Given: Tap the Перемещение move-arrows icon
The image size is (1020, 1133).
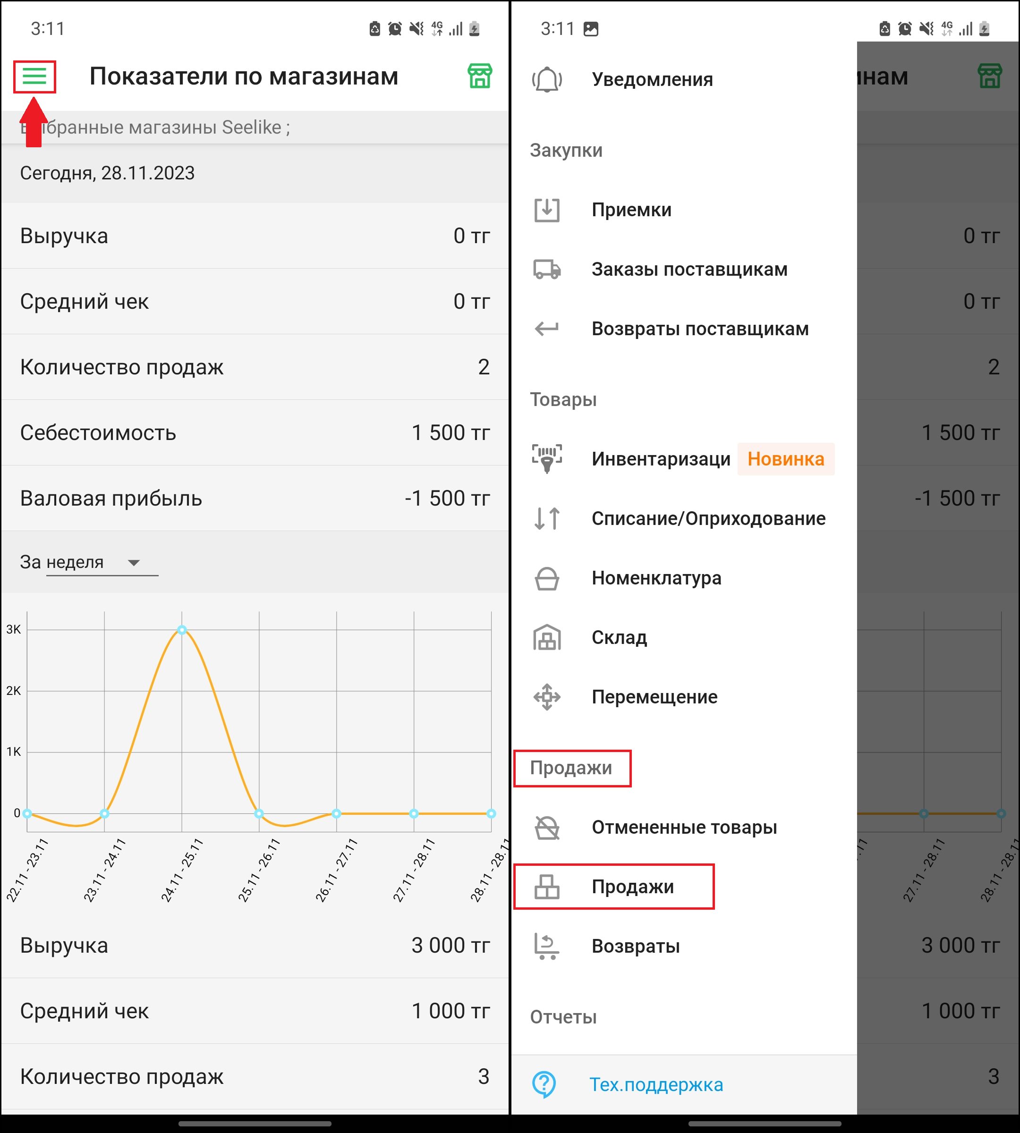Looking at the screenshot, I should coord(546,697).
